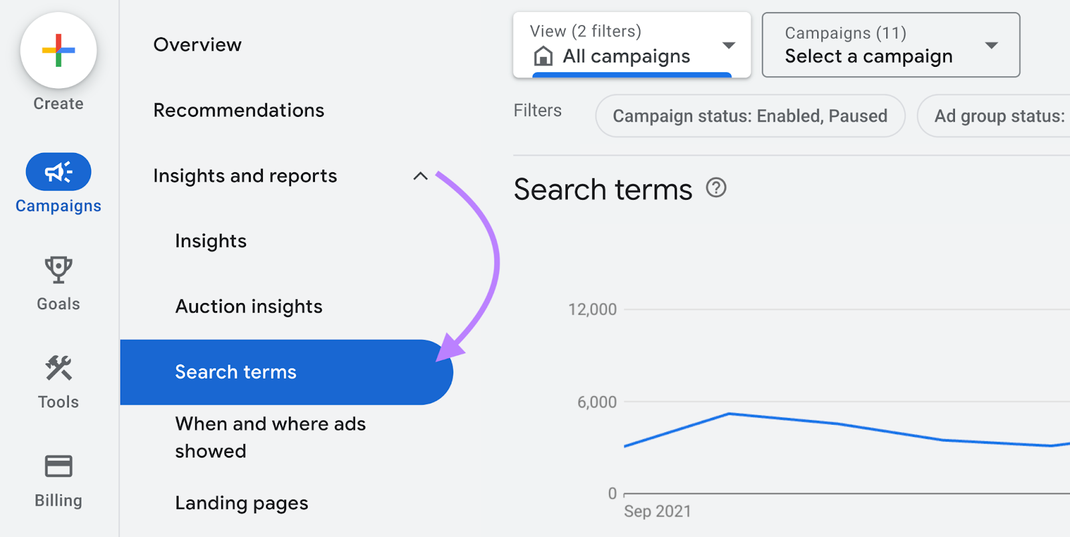Collapse Insights and reports section
Screen dimensions: 1070x537
pyautogui.click(x=420, y=176)
